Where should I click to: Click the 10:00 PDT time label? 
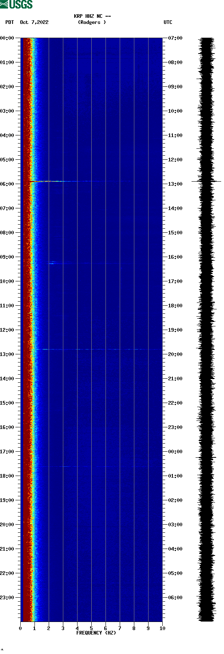click(x=7, y=281)
